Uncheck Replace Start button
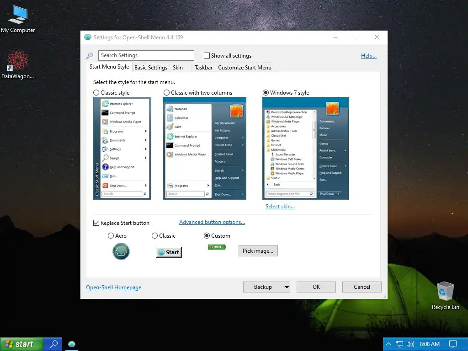Screen dimensions: 468x351 96,223
